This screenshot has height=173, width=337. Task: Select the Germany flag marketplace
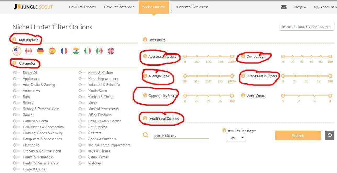(40, 51)
